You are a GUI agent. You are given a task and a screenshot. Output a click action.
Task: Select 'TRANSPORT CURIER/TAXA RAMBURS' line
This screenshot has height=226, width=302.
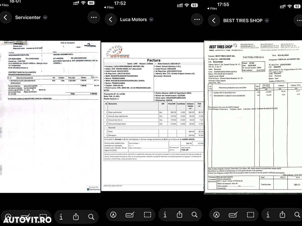(x=230, y=96)
